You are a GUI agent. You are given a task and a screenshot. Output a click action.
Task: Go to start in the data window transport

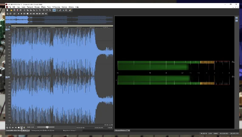pyautogui.click(x=13, y=128)
